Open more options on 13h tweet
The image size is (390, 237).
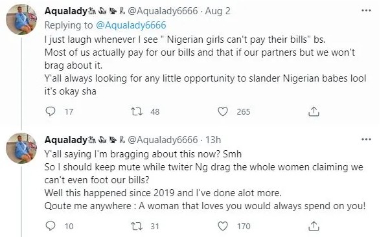(366, 139)
